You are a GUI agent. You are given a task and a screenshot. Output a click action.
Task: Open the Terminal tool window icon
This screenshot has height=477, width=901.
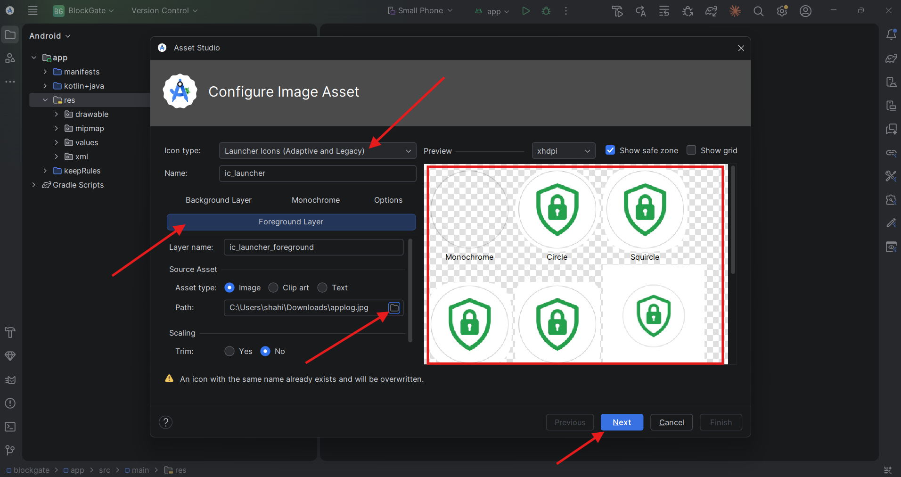point(10,427)
